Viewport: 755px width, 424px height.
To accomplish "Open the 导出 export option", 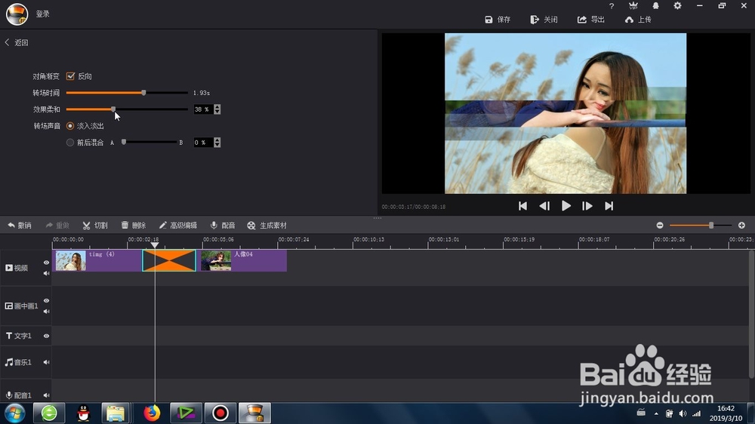I will coord(591,20).
